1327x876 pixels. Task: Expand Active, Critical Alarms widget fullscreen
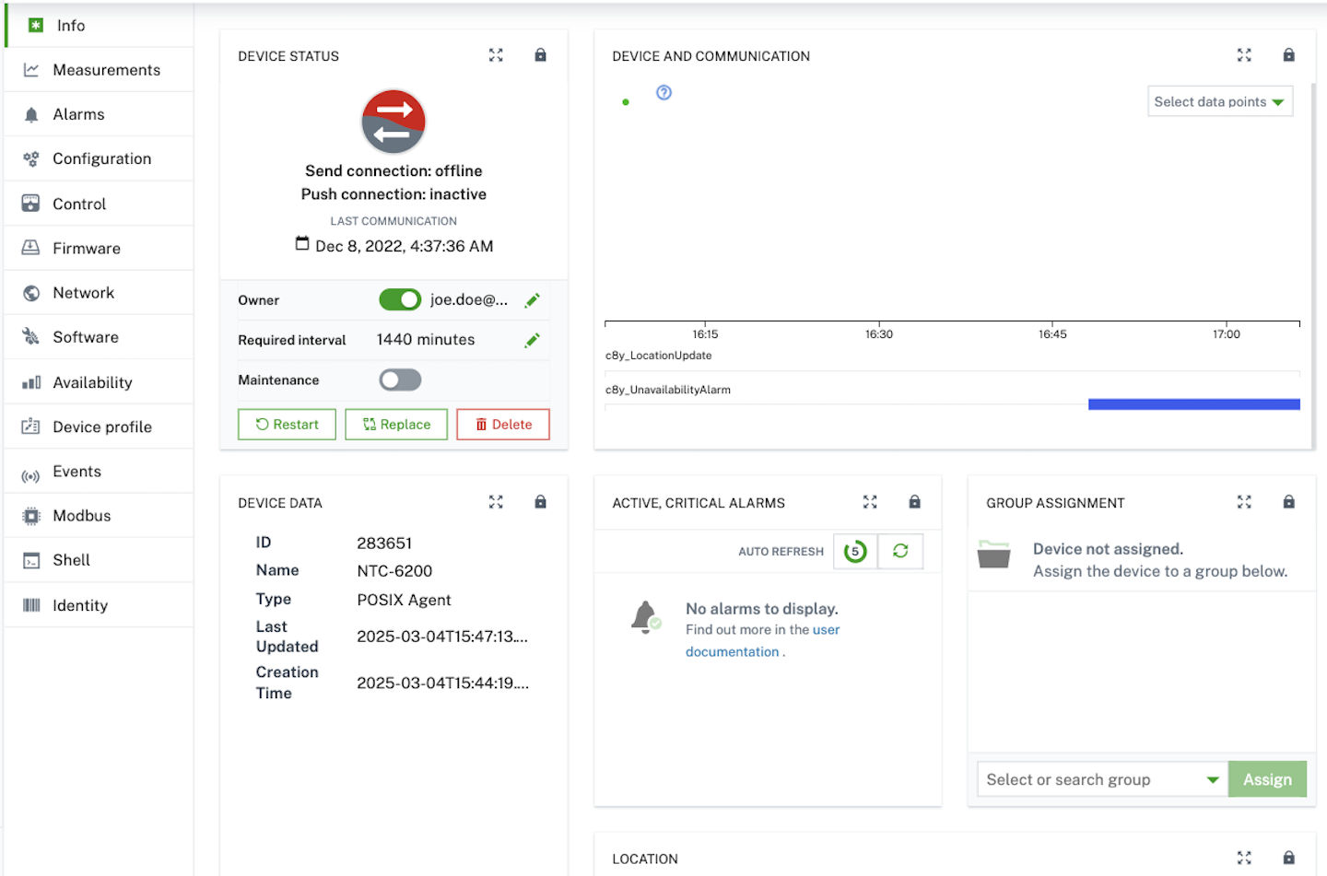tap(870, 502)
